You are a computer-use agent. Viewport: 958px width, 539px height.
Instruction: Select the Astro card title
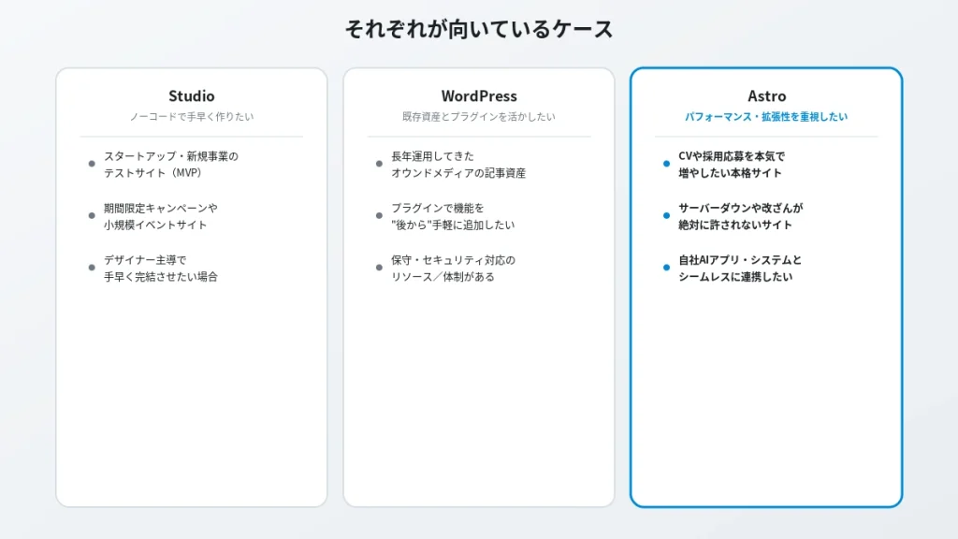coord(767,96)
